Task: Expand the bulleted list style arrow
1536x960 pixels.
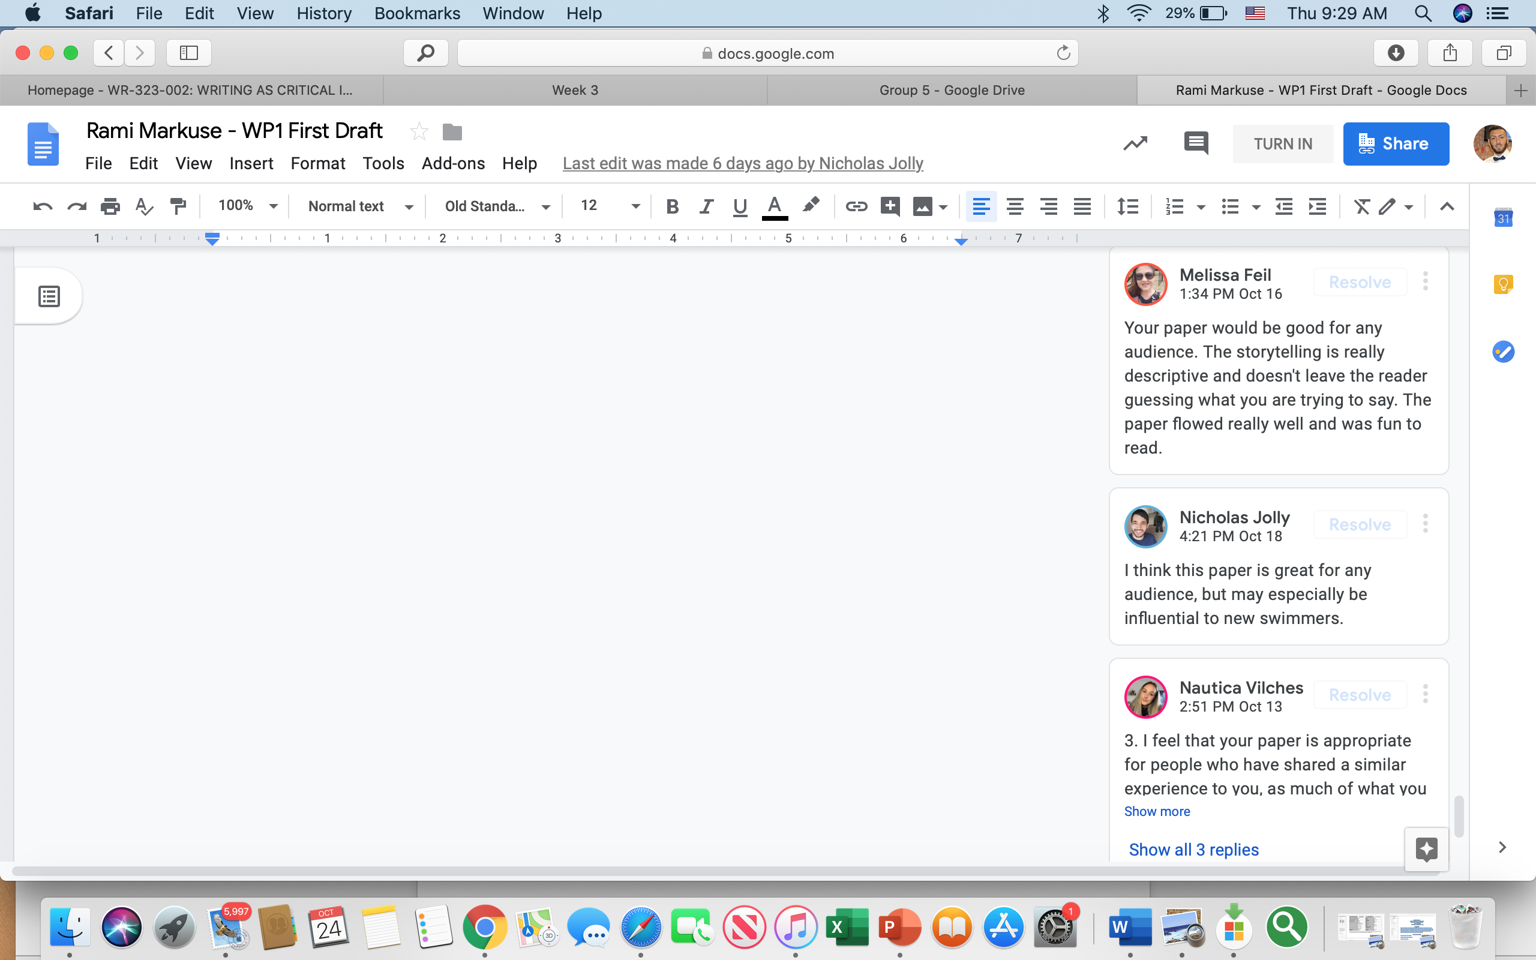Action: click(1256, 207)
